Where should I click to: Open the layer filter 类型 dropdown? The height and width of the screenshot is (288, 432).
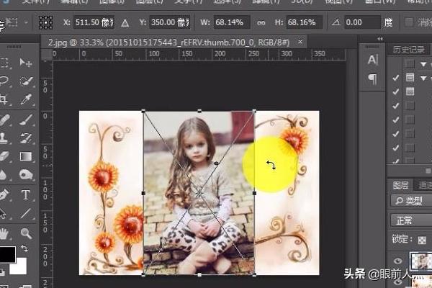[x=411, y=201]
